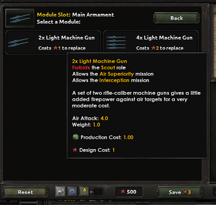Reset the design with the Reset button

tap(25, 192)
